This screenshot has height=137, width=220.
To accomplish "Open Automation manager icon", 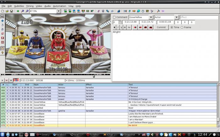I will click(x=118, y=11).
